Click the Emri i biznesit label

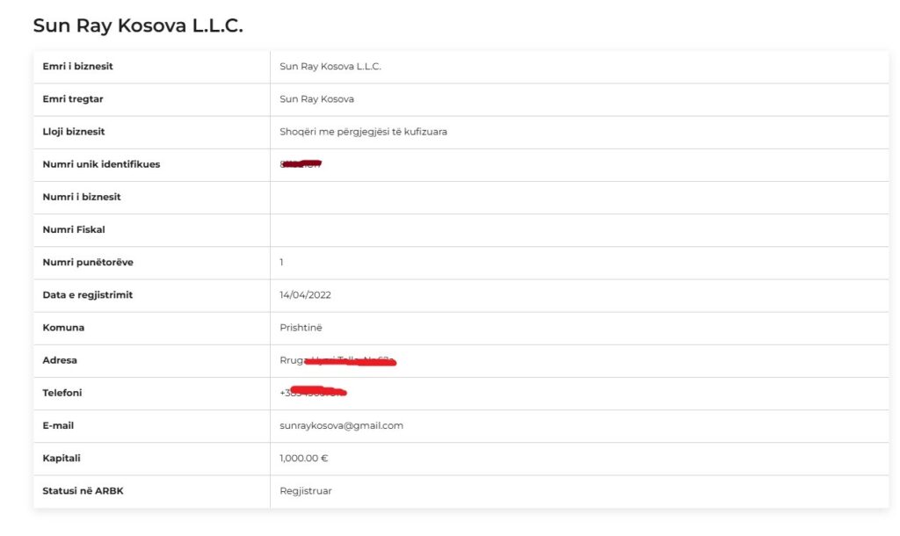tap(77, 67)
